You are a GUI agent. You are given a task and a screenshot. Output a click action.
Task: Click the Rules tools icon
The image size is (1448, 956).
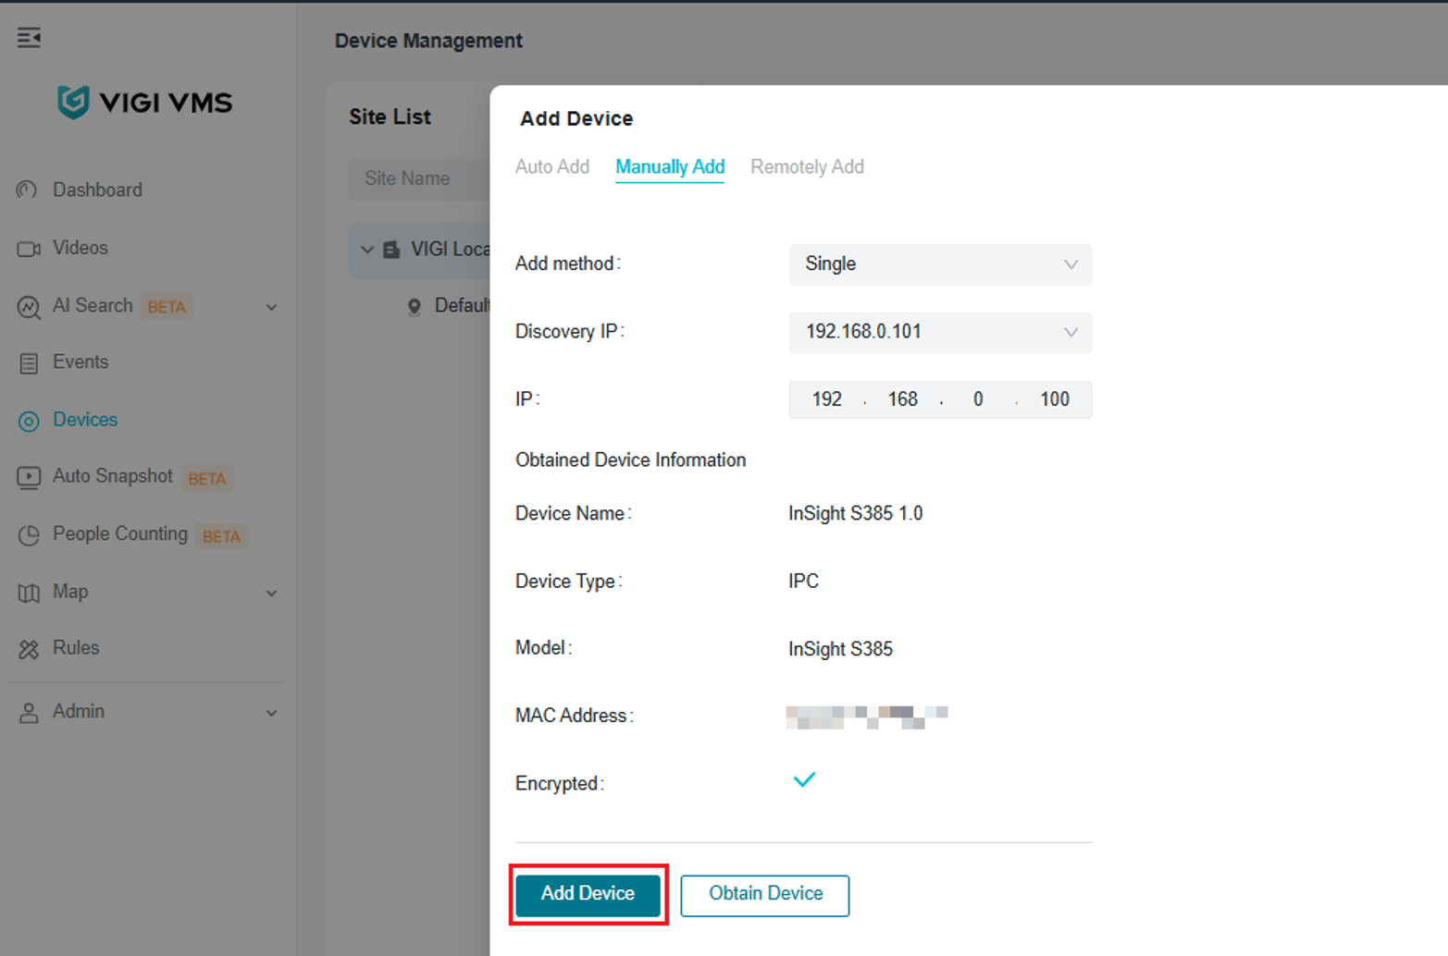(x=29, y=649)
